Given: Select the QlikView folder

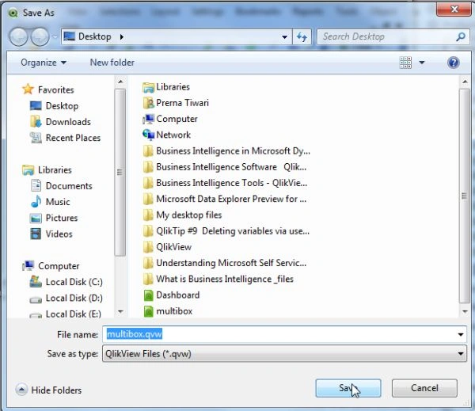Looking at the screenshot, I should click(167, 247).
